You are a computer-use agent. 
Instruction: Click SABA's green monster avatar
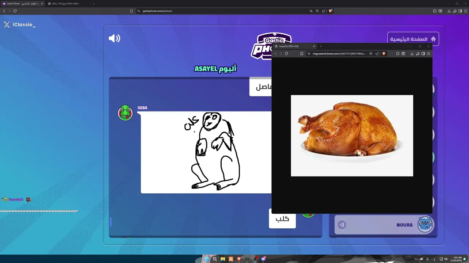[125, 113]
